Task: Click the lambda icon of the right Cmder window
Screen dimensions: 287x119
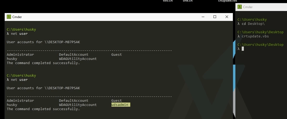Action: pyautogui.click(x=240, y=7)
